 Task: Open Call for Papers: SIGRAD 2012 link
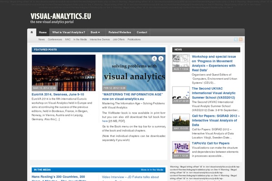point(216,120)
